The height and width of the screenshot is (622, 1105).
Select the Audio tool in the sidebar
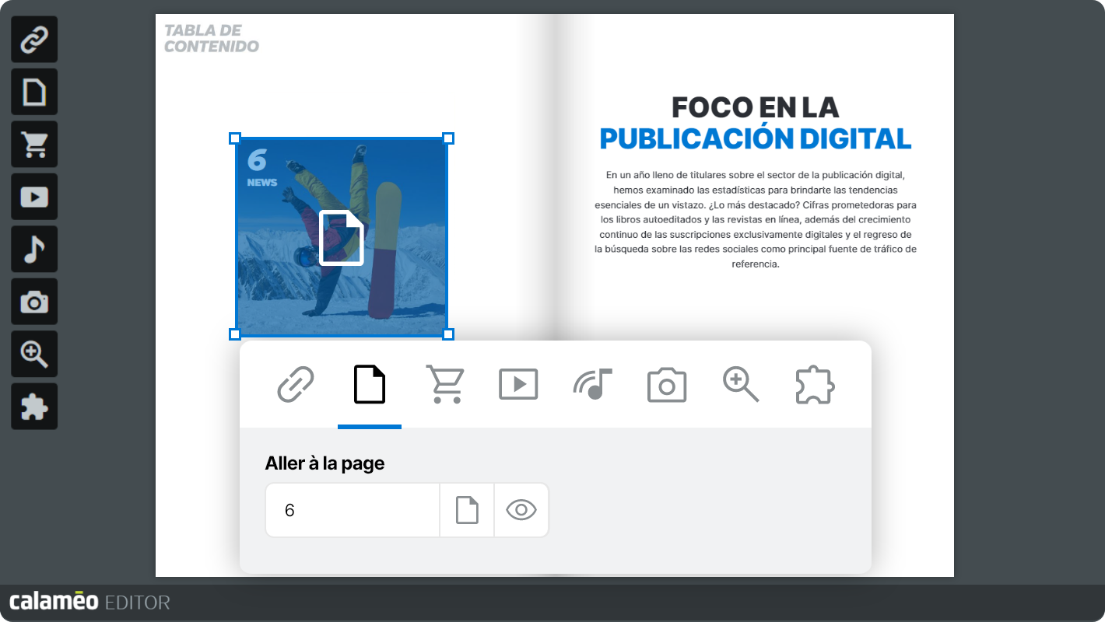(x=34, y=249)
